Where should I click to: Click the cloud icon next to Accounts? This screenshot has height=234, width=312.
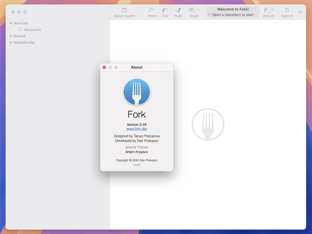(x=20, y=29)
